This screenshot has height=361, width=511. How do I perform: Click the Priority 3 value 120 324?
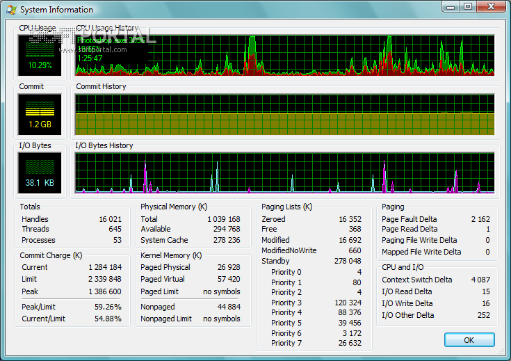coord(348,303)
